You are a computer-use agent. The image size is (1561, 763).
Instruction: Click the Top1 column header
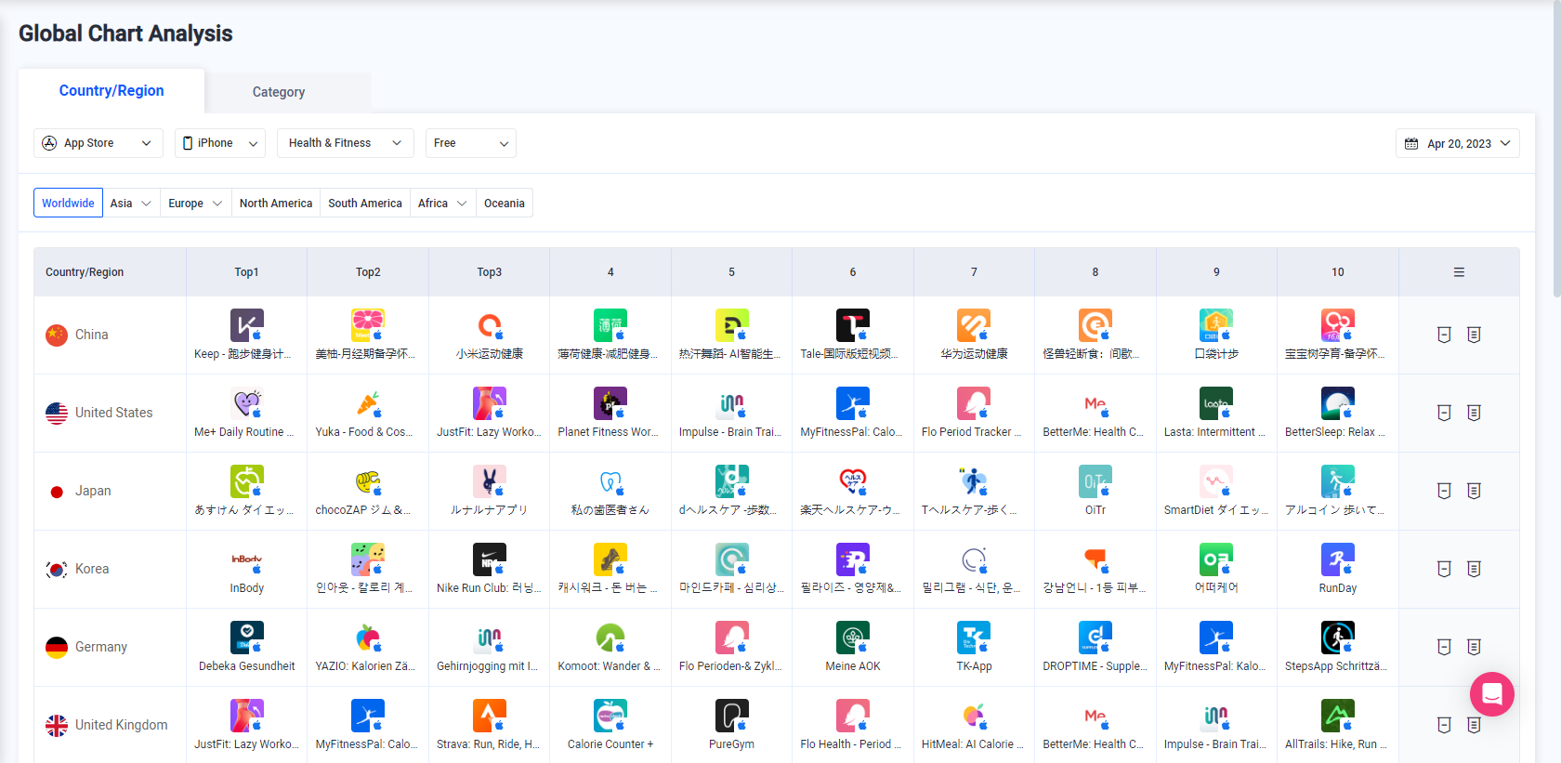tap(246, 272)
